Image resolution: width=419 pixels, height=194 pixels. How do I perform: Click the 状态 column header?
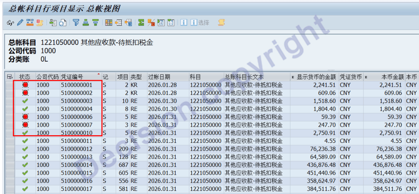tap(25, 77)
